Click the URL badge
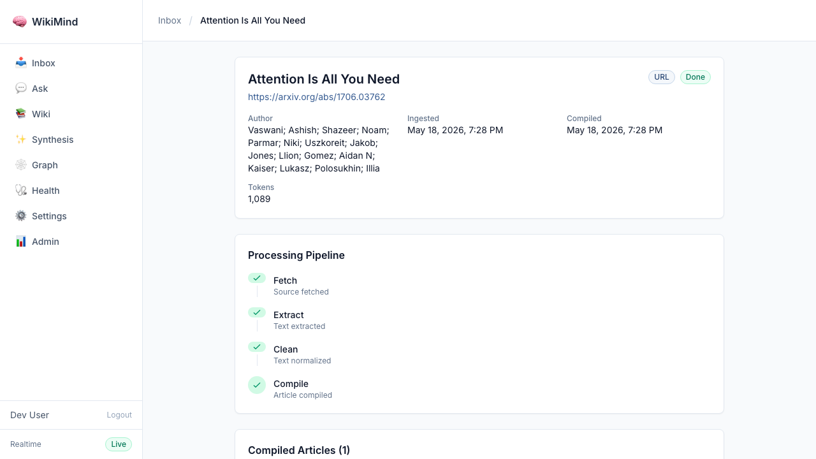Viewport: 816px width, 459px height. 662,77
